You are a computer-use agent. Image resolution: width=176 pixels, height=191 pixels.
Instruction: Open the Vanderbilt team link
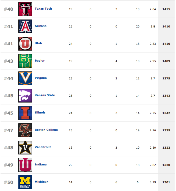point(43,147)
